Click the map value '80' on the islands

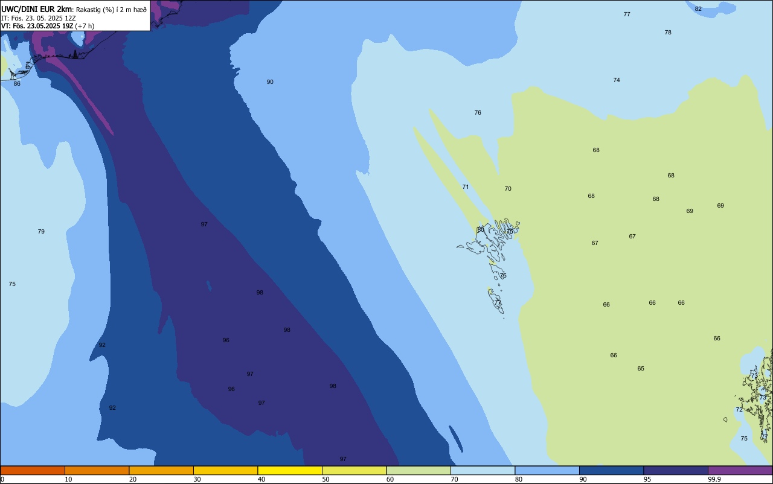(x=481, y=229)
